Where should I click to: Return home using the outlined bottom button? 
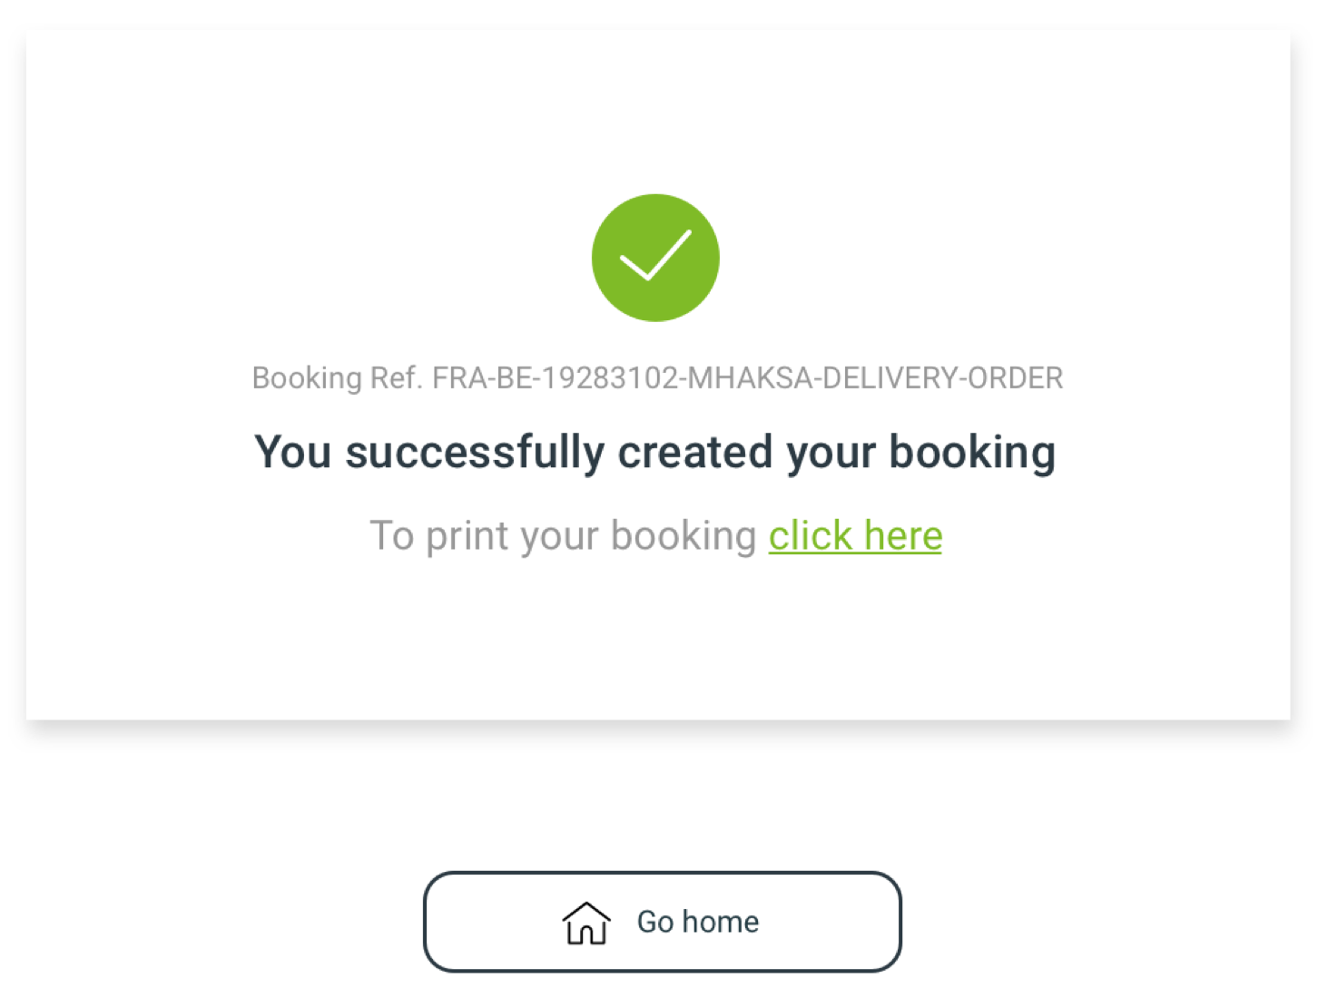coord(662,922)
